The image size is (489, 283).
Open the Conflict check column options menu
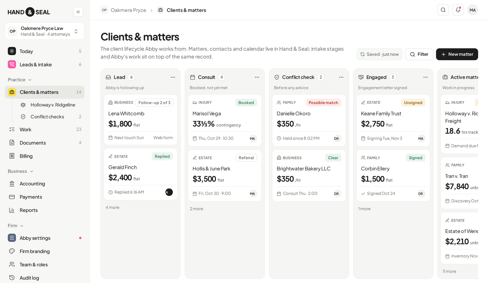tap(341, 77)
